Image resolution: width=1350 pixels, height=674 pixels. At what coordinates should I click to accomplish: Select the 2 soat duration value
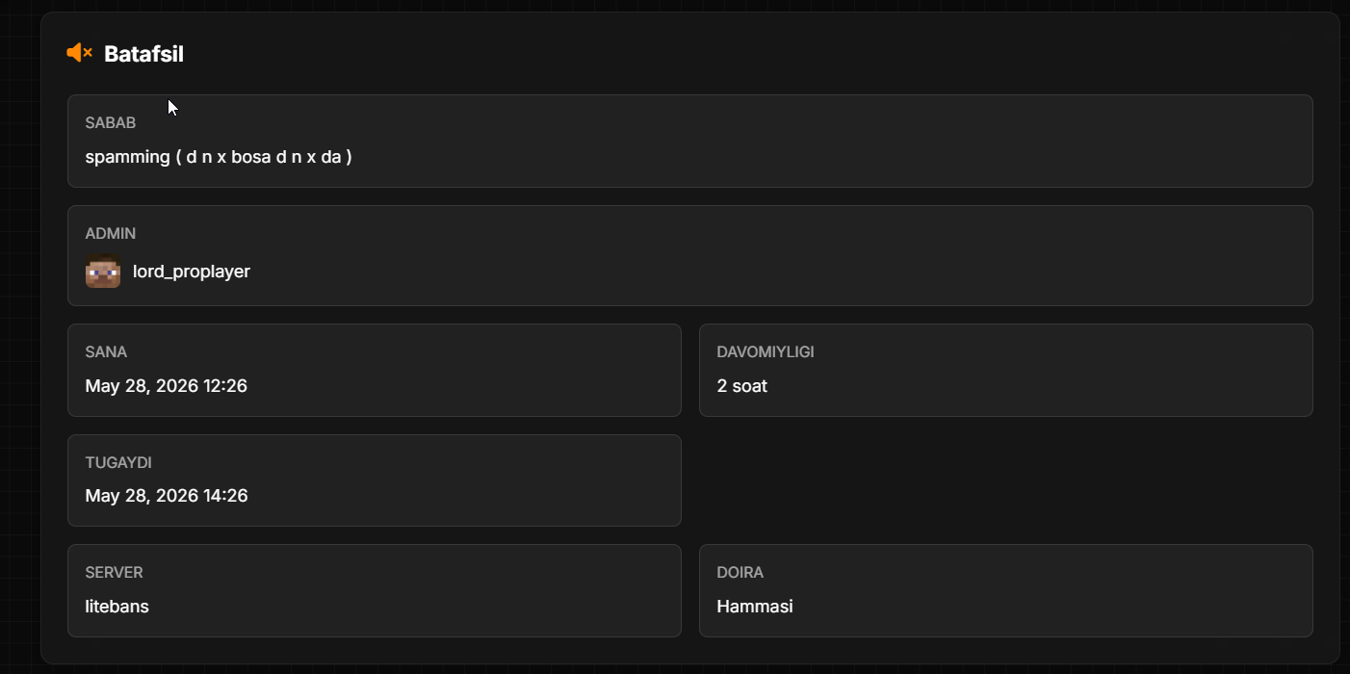tap(742, 386)
